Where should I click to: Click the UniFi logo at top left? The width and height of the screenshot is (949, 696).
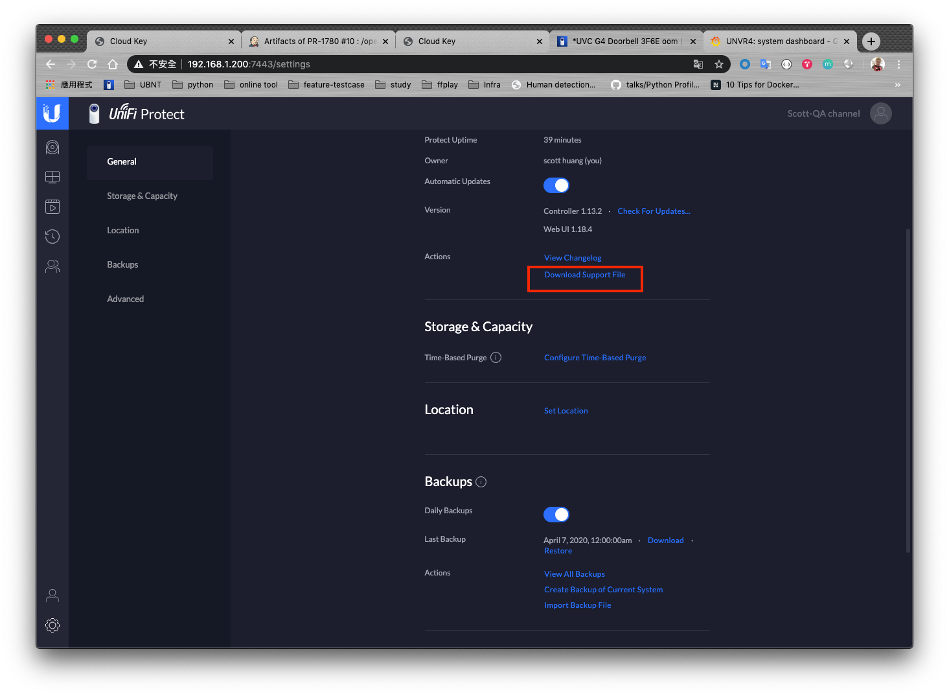coord(52,113)
